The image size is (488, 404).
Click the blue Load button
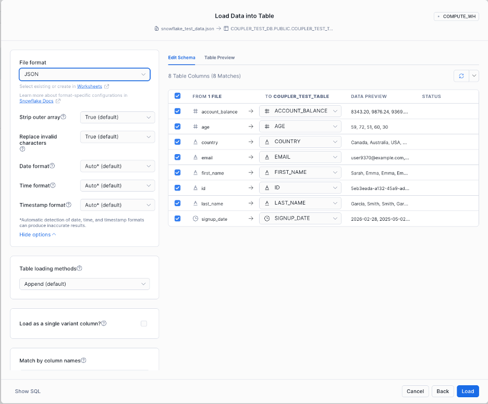click(468, 392)
